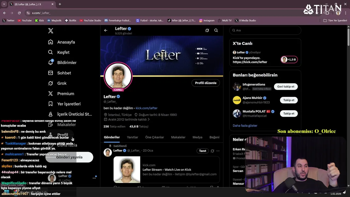This screenshot has width=350, height=197.
Task: Click the site info icon in address bar
Action: tap(28, 13)
